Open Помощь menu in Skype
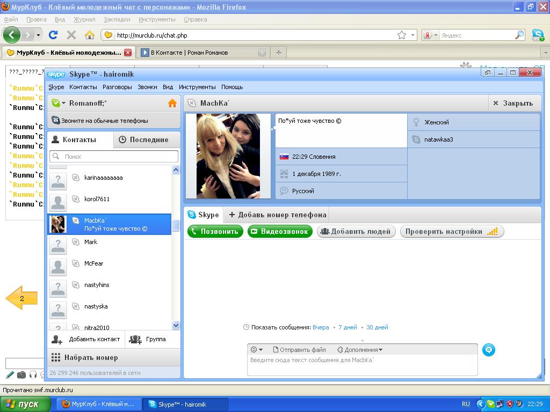Screen dimensions: 550x412 click(x=232, y=87)
